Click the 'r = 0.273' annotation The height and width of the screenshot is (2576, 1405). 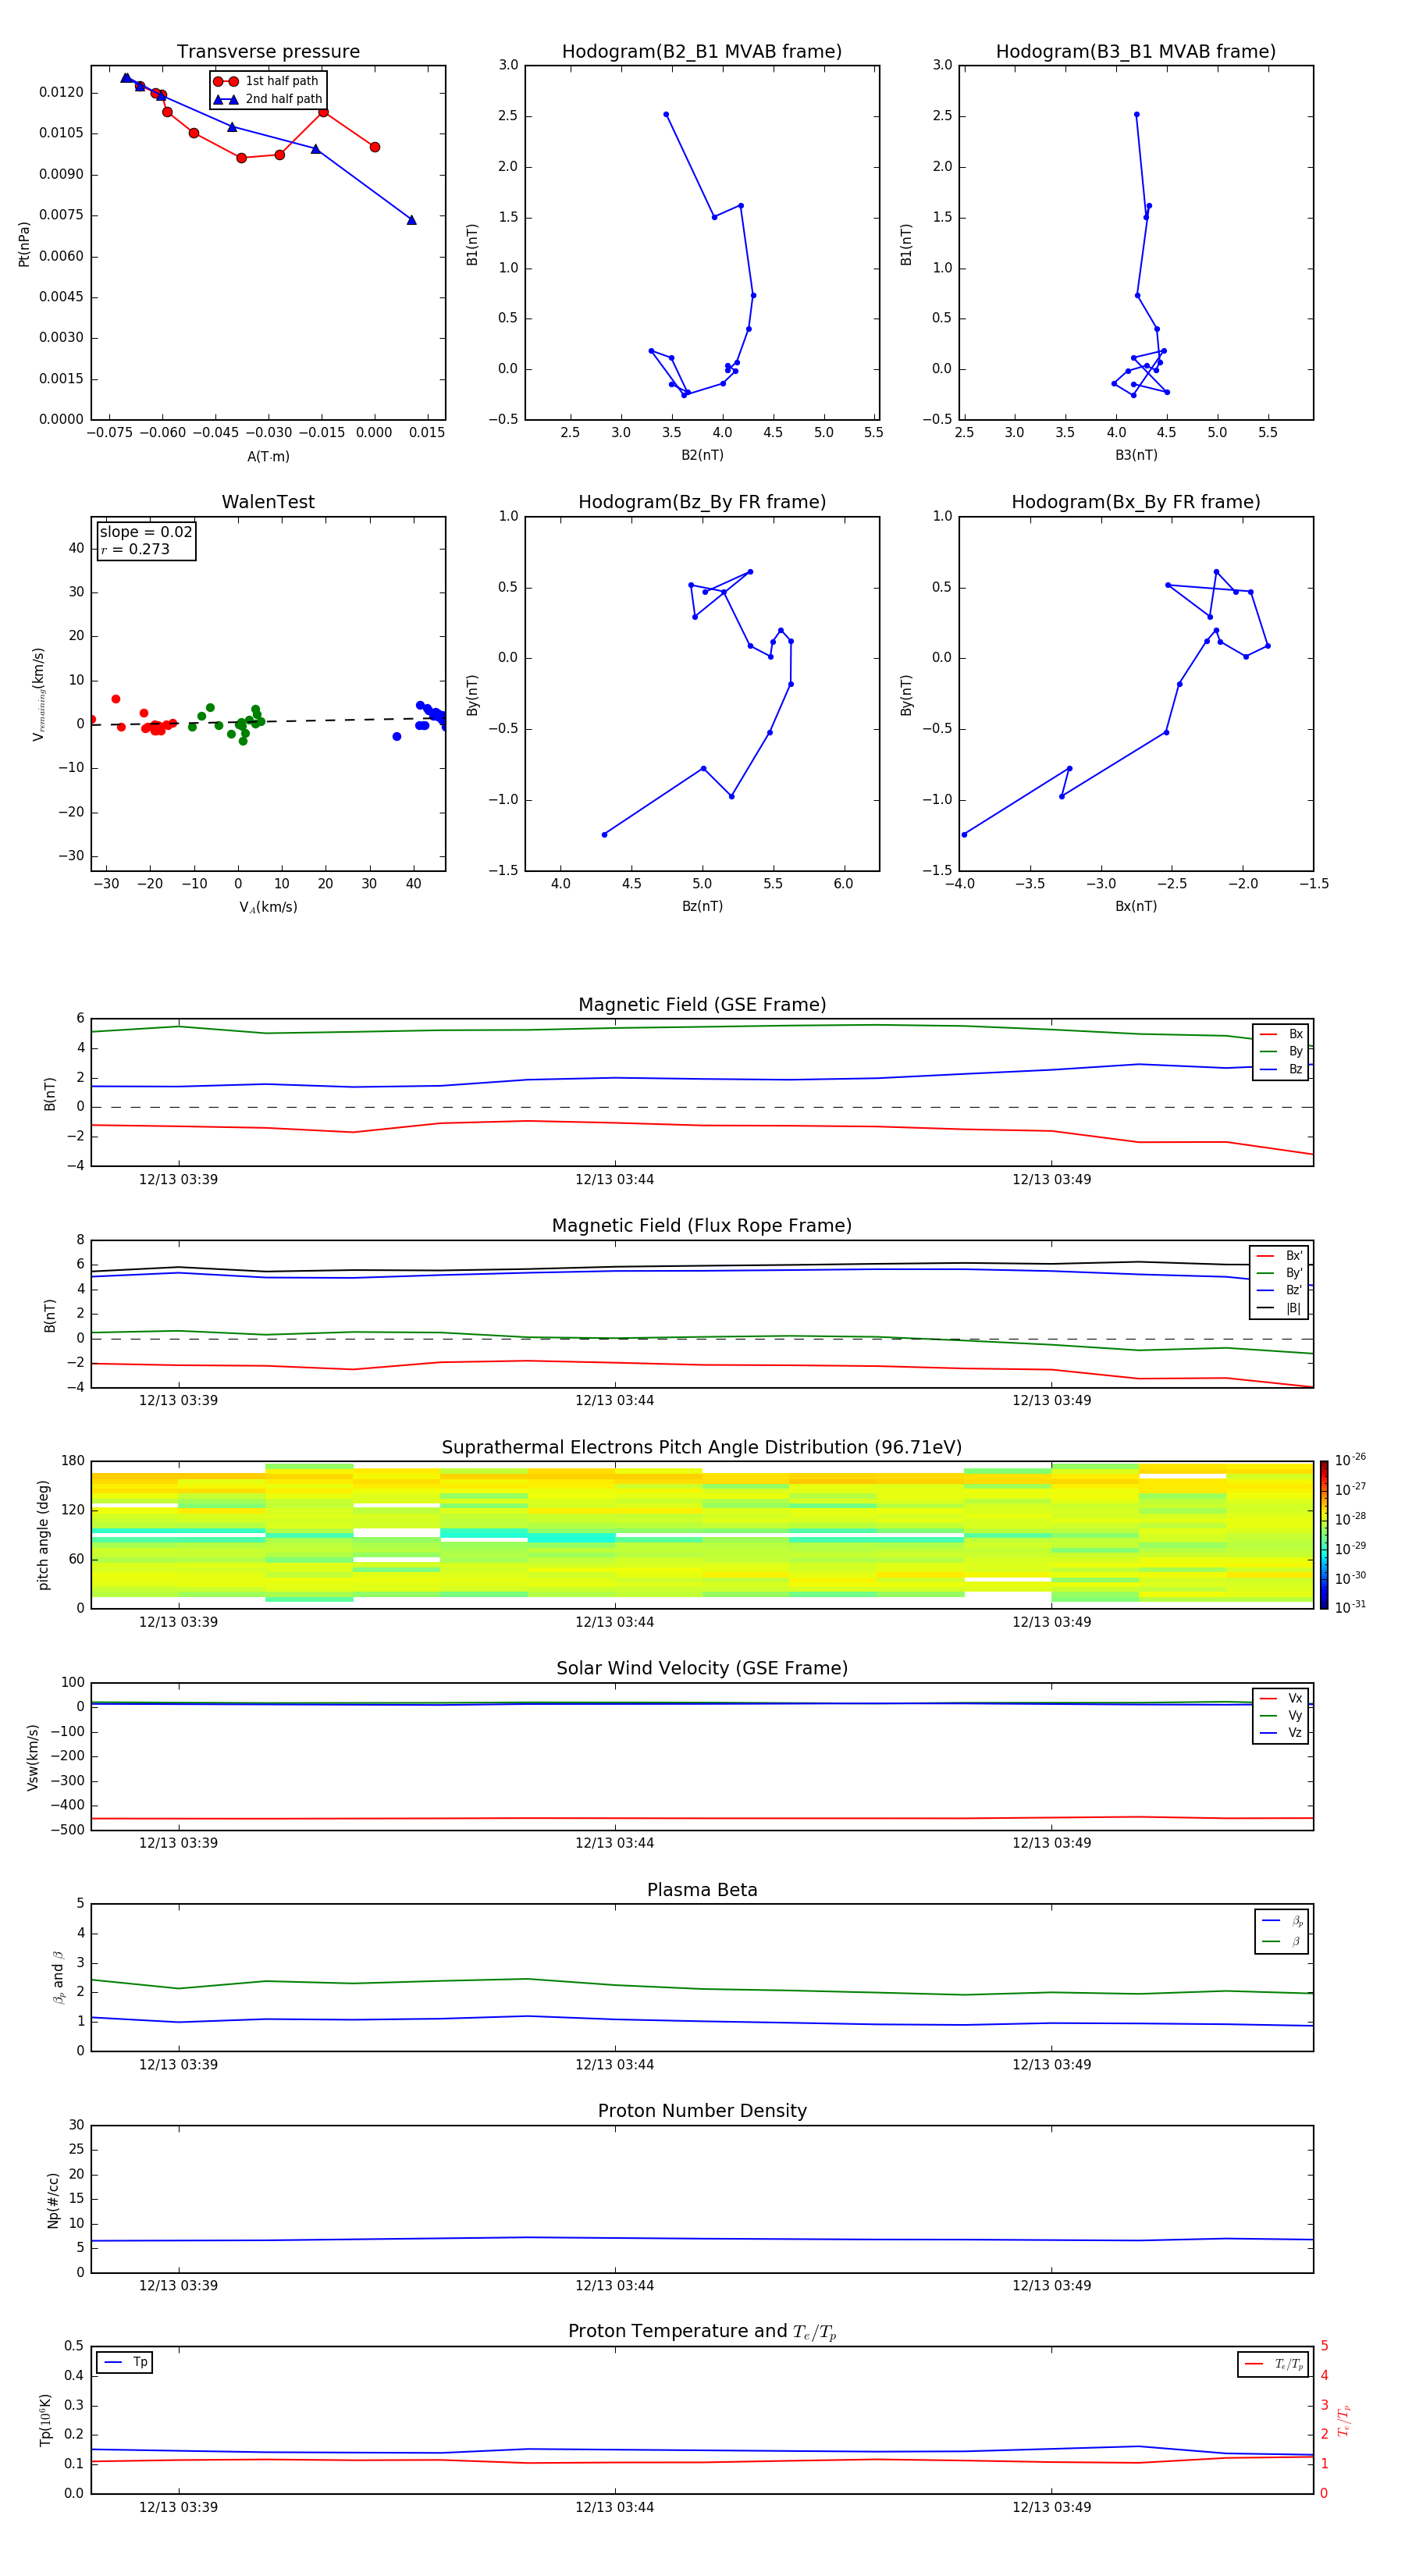(x=135, y=549)
